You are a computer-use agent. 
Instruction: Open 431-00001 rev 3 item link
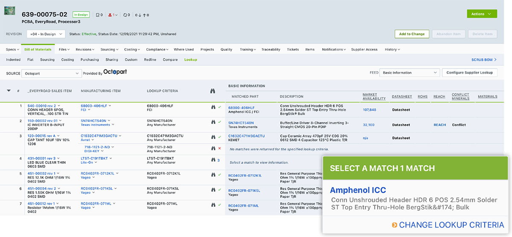coord(41,159)
